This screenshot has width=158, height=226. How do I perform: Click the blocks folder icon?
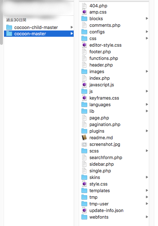pyautogui.click(x=84, y=19)
